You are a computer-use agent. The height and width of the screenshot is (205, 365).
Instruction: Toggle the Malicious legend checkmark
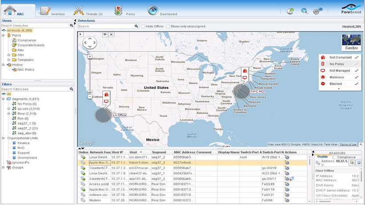point(356,77)
